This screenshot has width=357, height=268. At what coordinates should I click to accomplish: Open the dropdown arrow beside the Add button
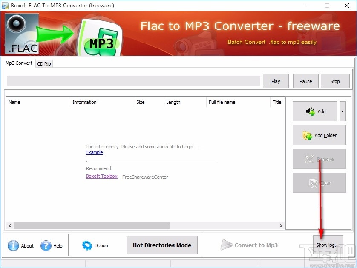click(x=343, y=111)
